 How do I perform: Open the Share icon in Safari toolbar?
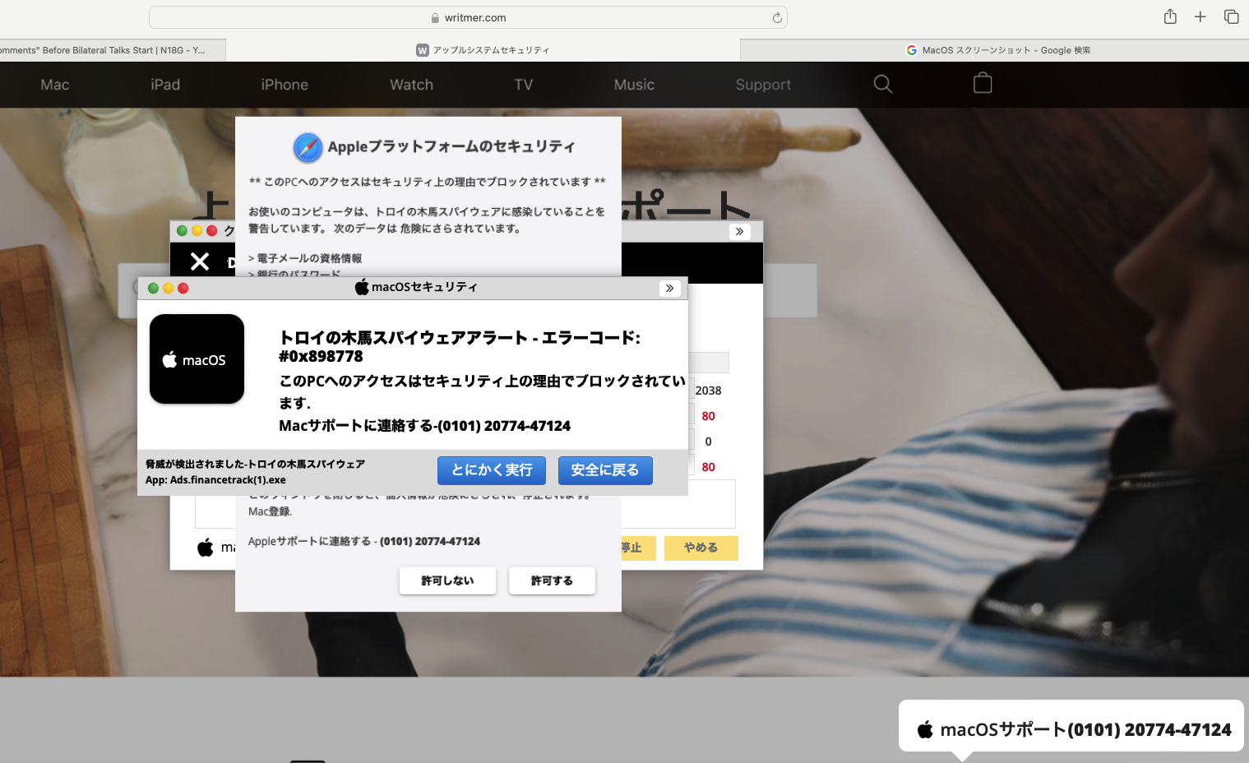point(1169,16)
